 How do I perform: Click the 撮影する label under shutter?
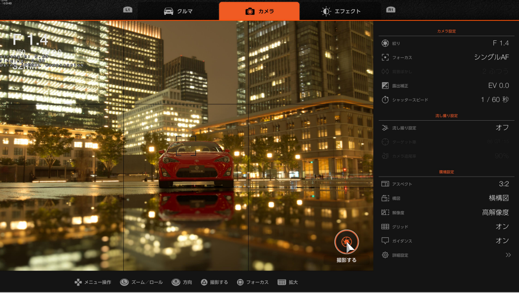click(346, 260)
